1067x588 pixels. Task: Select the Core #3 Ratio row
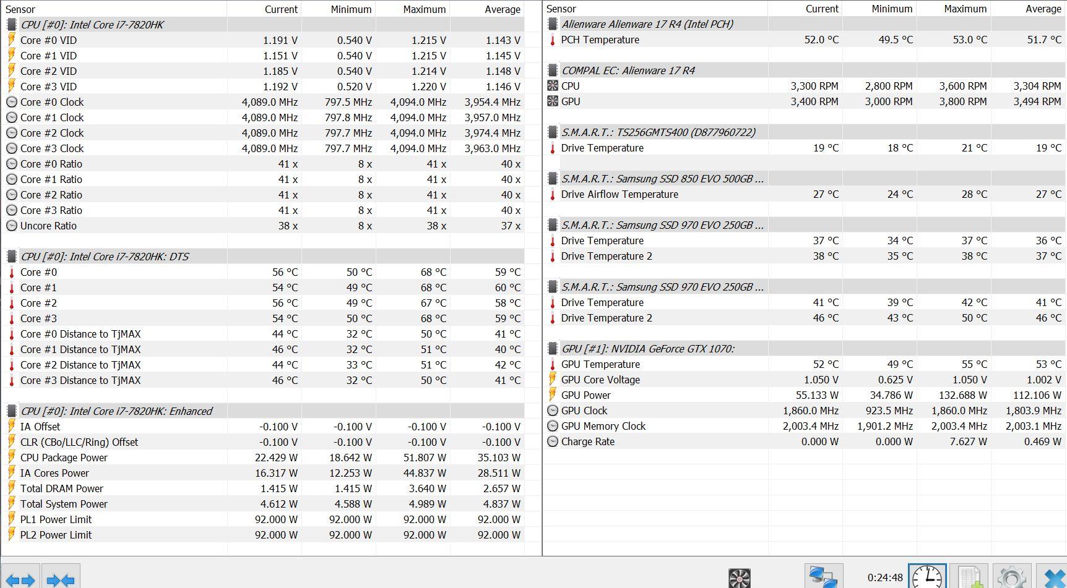point(264,210)
